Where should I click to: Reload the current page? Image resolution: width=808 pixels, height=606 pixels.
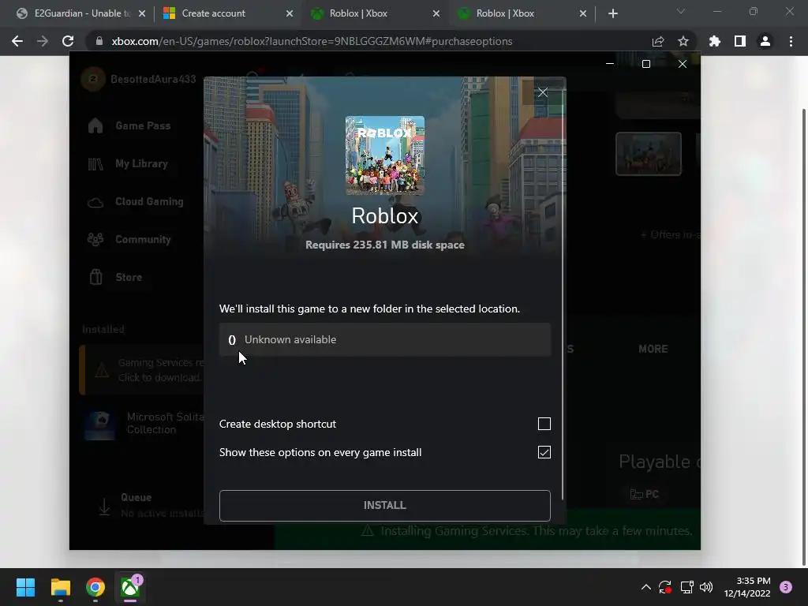(68, 41)
